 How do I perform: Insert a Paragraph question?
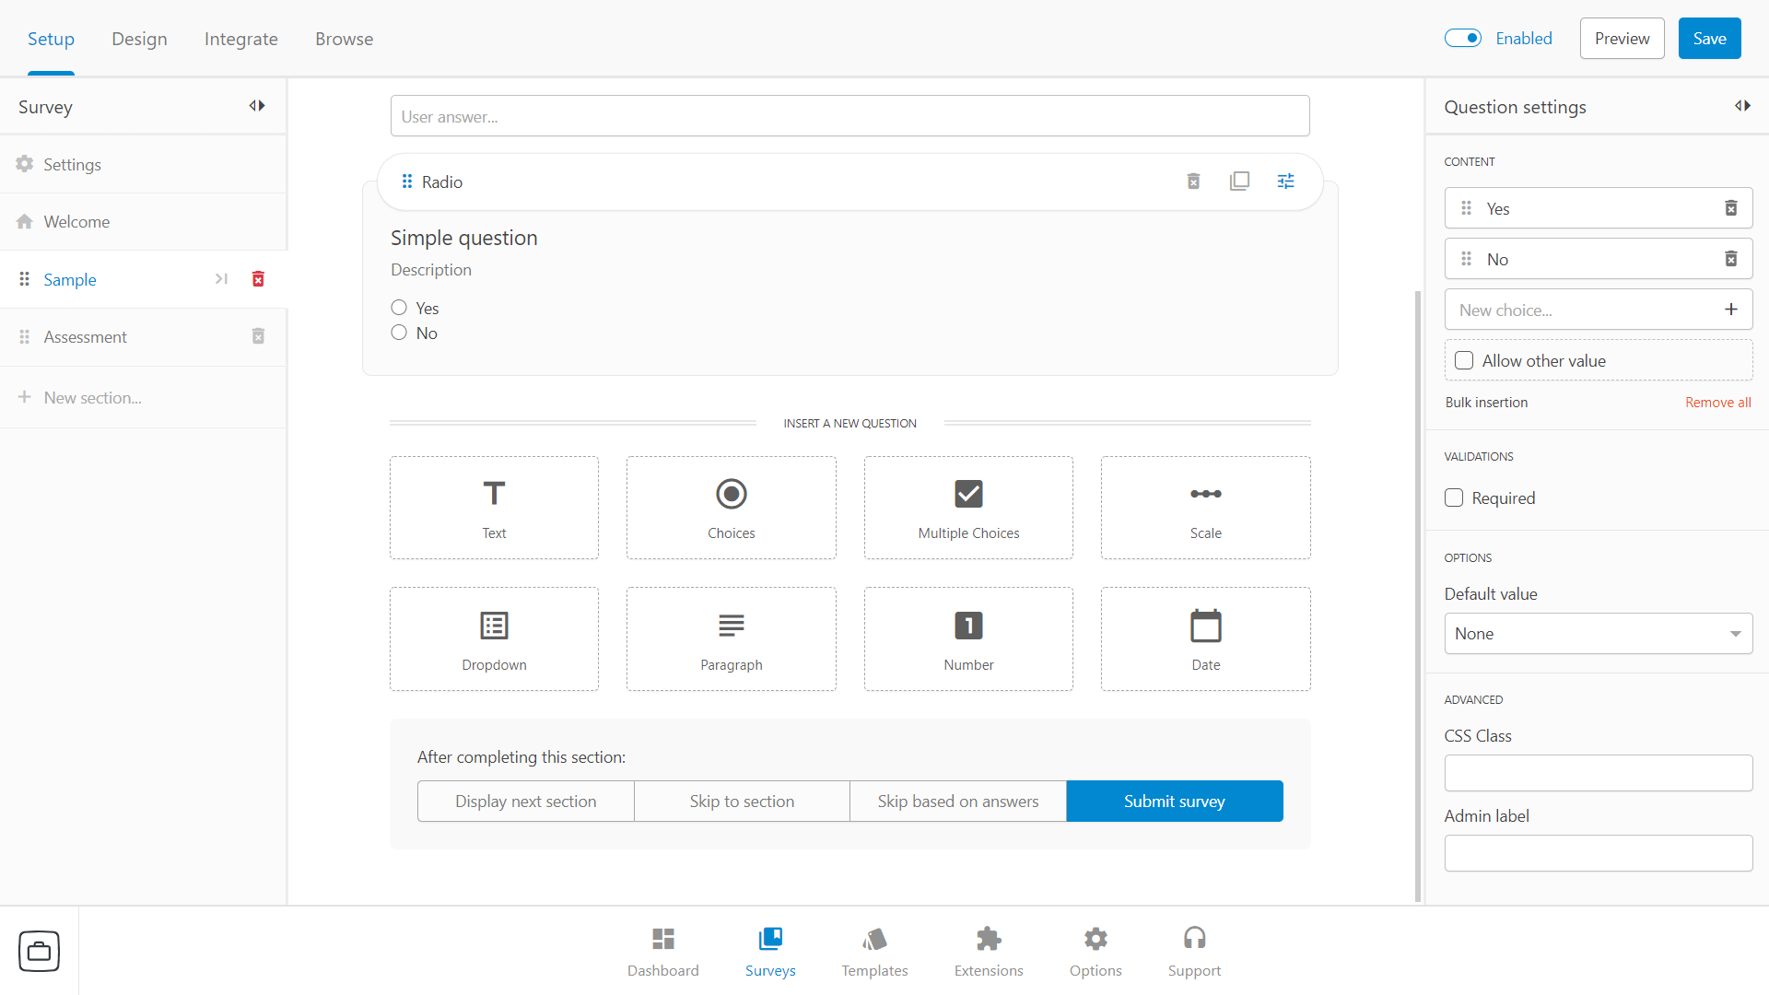click(732, 638)
